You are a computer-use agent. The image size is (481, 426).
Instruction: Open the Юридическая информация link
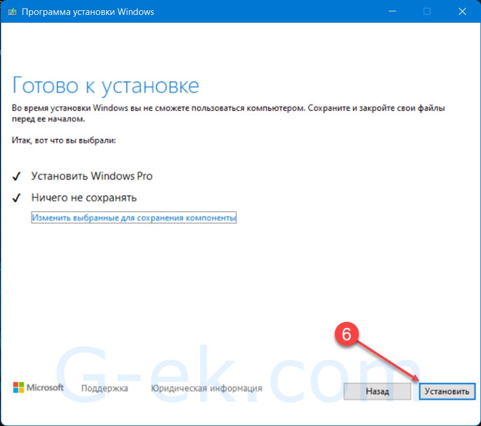point(207,388)
